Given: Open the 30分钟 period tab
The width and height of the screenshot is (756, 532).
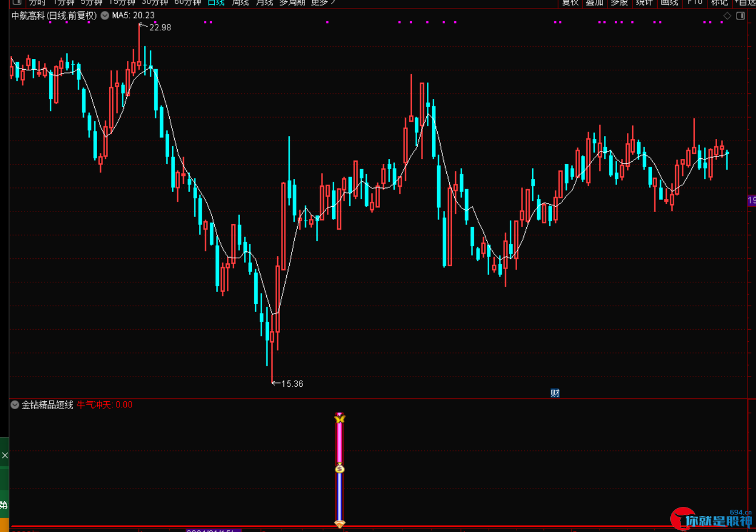Looking at the screenshot, I should 155,2.
